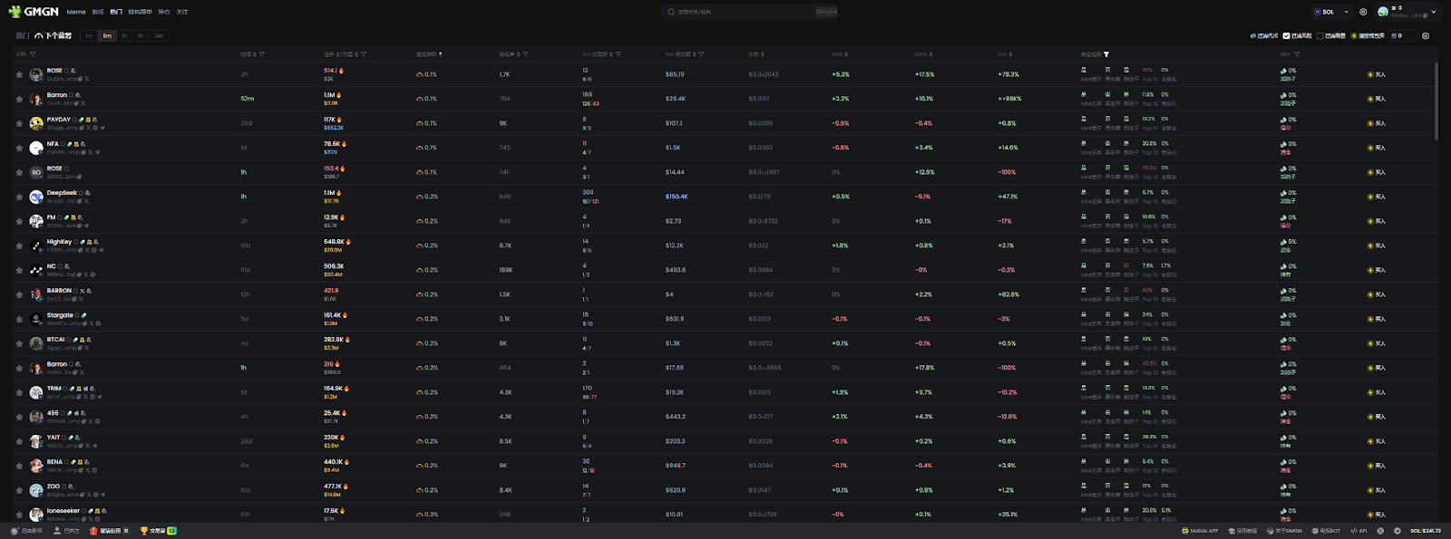
Task: Expand the wallet account dropdown
Action: pyautogui.click(x=1434, y=12)
